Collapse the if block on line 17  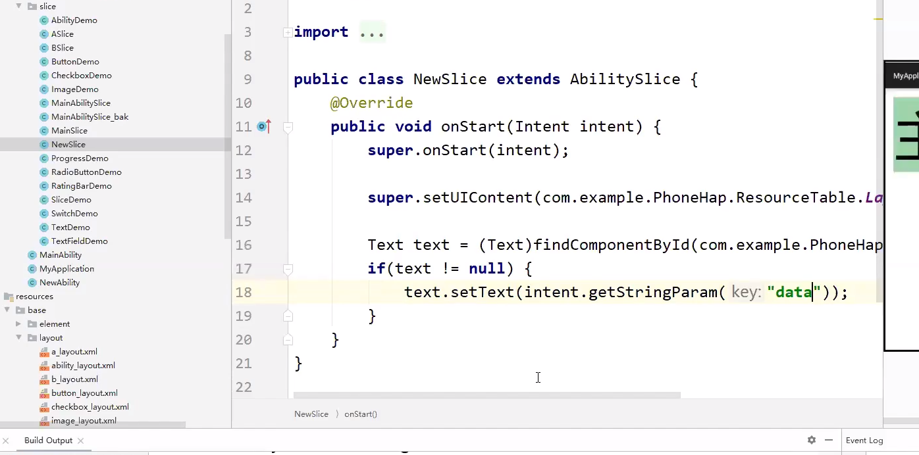coord(288,269)
